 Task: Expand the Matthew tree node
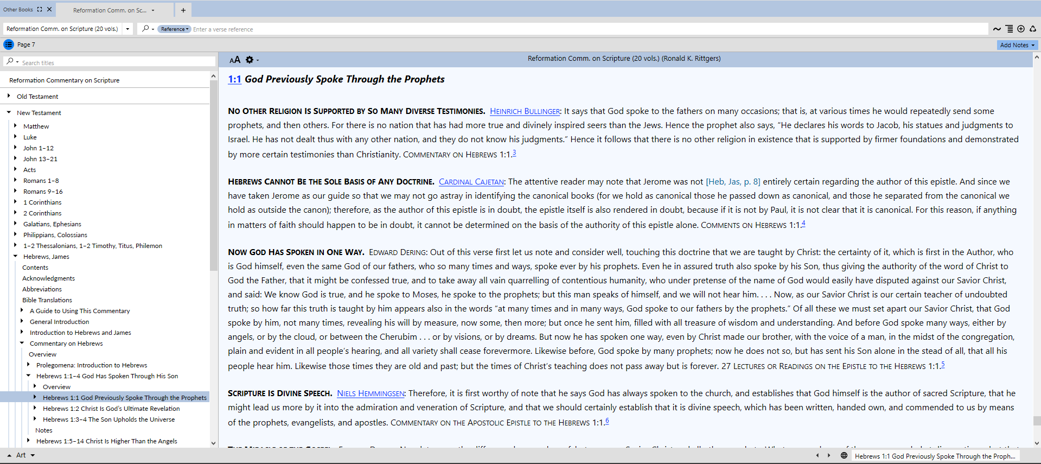[x=15, y=126]
